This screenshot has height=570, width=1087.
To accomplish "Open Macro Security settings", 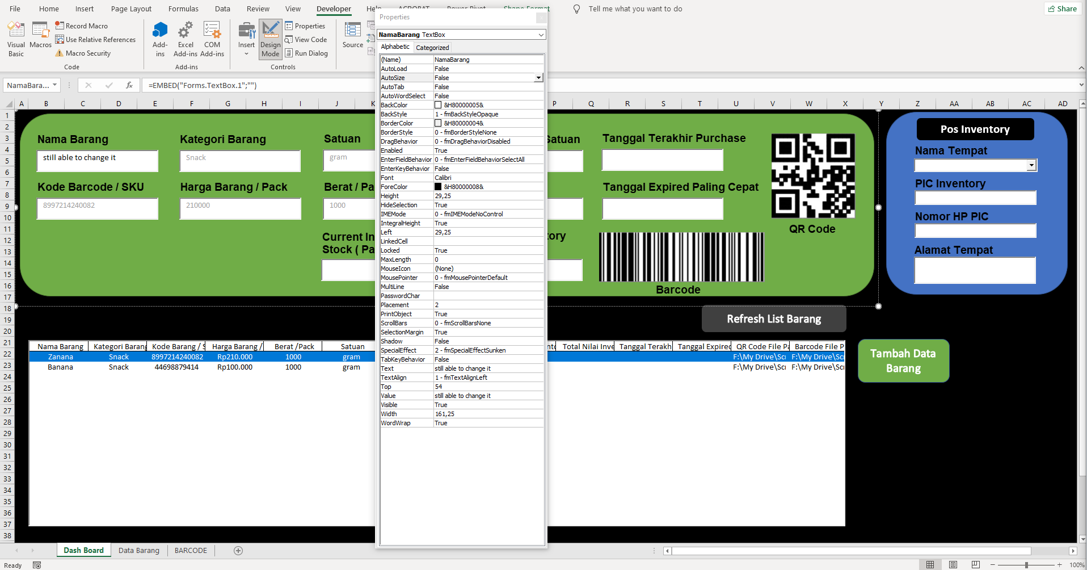I will [83, 53].
